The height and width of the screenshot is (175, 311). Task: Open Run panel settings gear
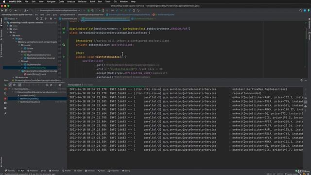pyautogui.click(x=301, y=80)
